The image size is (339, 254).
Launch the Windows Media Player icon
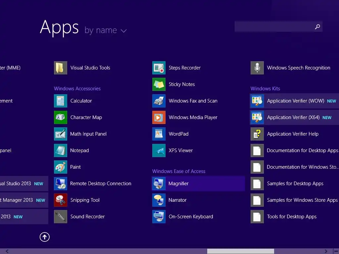click(x=159, y=117)
